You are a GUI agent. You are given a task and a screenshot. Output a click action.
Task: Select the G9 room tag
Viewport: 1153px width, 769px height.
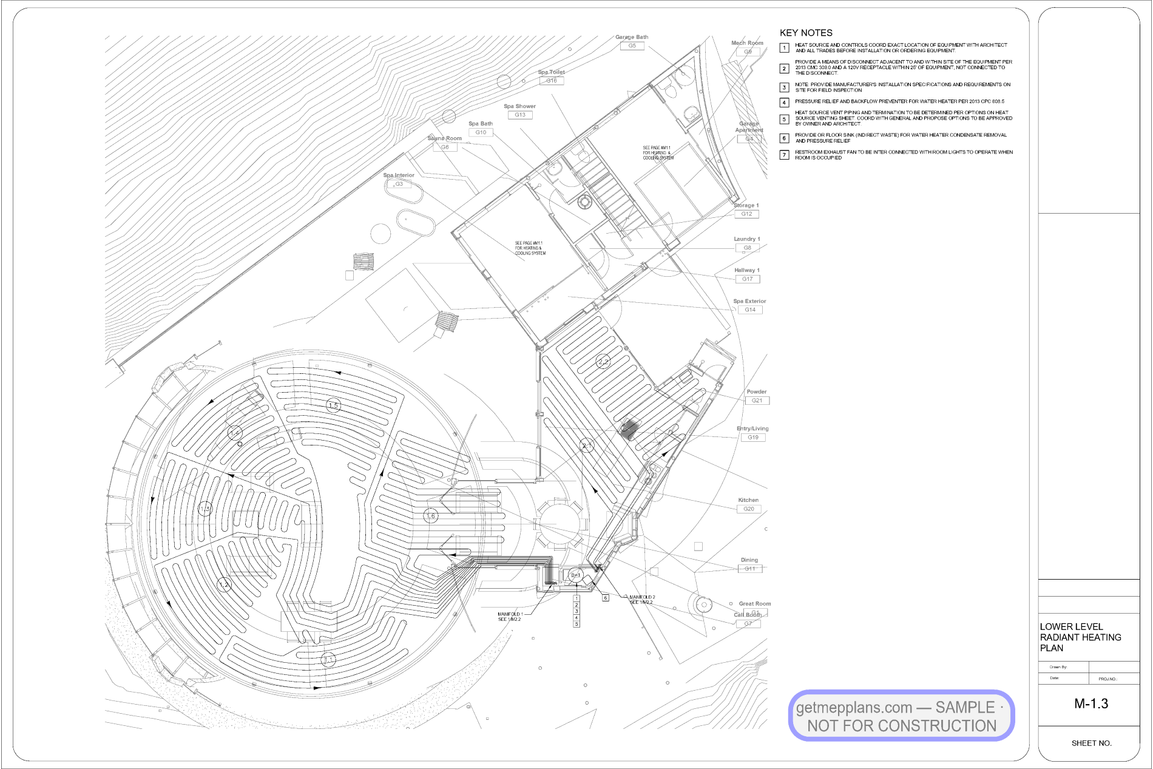pos(748,52)
